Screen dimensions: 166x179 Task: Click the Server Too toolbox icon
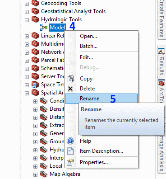(35, 76)
